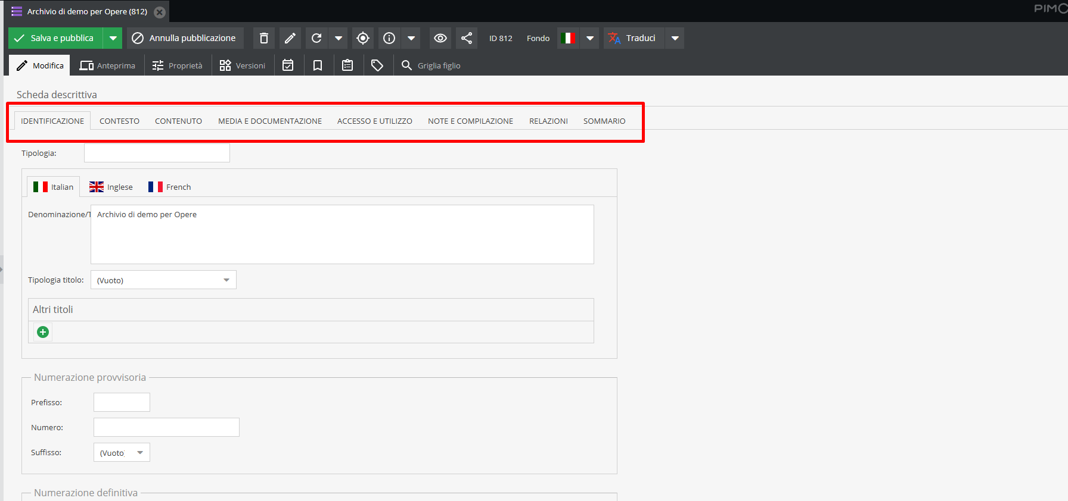
Task: Click the reload icon in toolbar
Action: [316, 38]
